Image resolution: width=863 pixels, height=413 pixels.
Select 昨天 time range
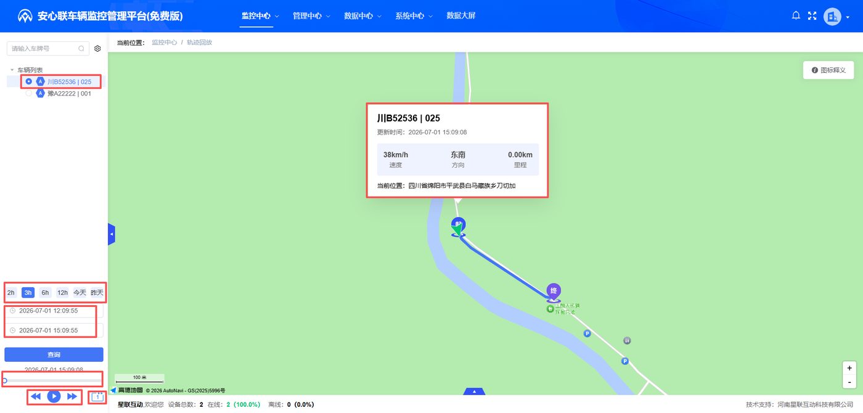[97, 293]
